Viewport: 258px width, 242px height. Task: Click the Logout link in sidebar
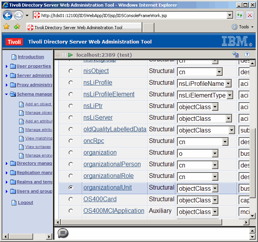[x=25, y=202]
